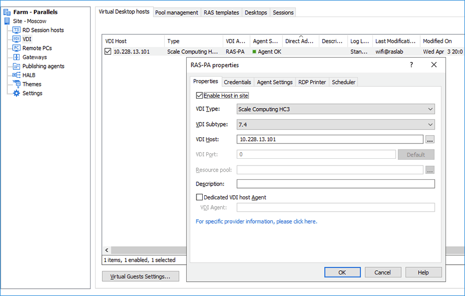Sort by Type column header
465x296 pixels.
193,41
